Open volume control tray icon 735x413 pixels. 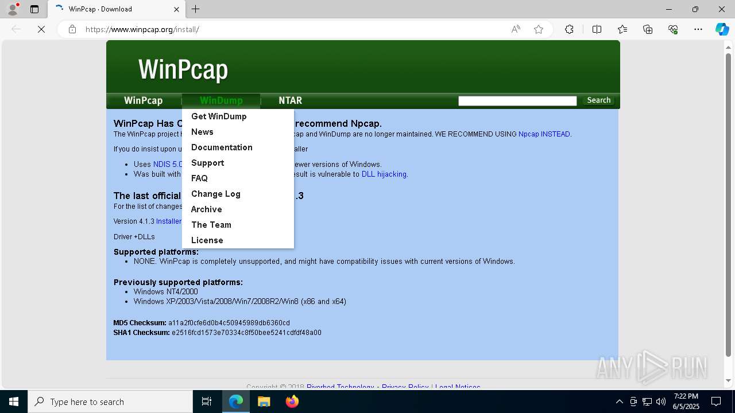[661, 402]
